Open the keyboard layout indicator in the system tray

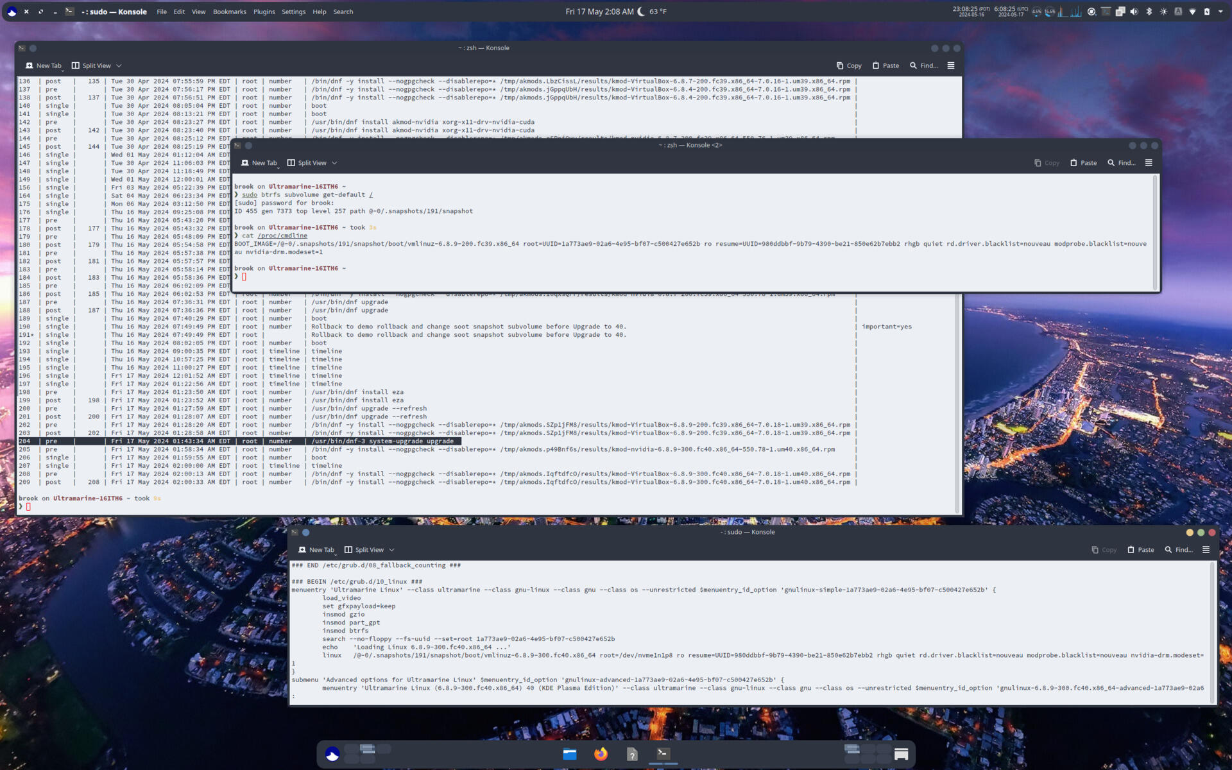click(x=1178, y=12)
